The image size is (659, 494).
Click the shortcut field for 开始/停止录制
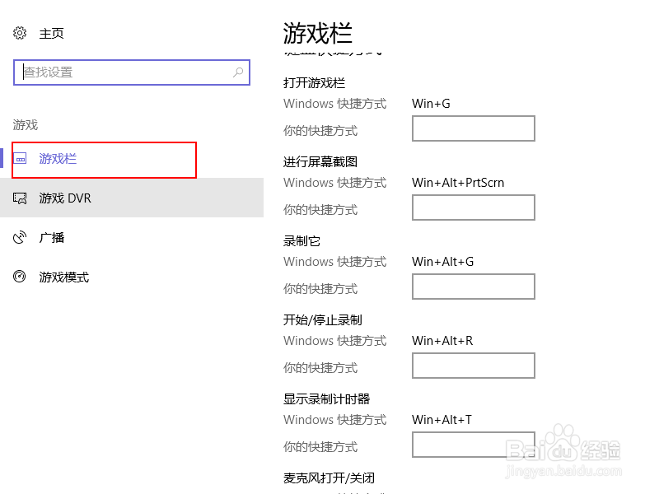pyautogui.click(x=473, y=366)
